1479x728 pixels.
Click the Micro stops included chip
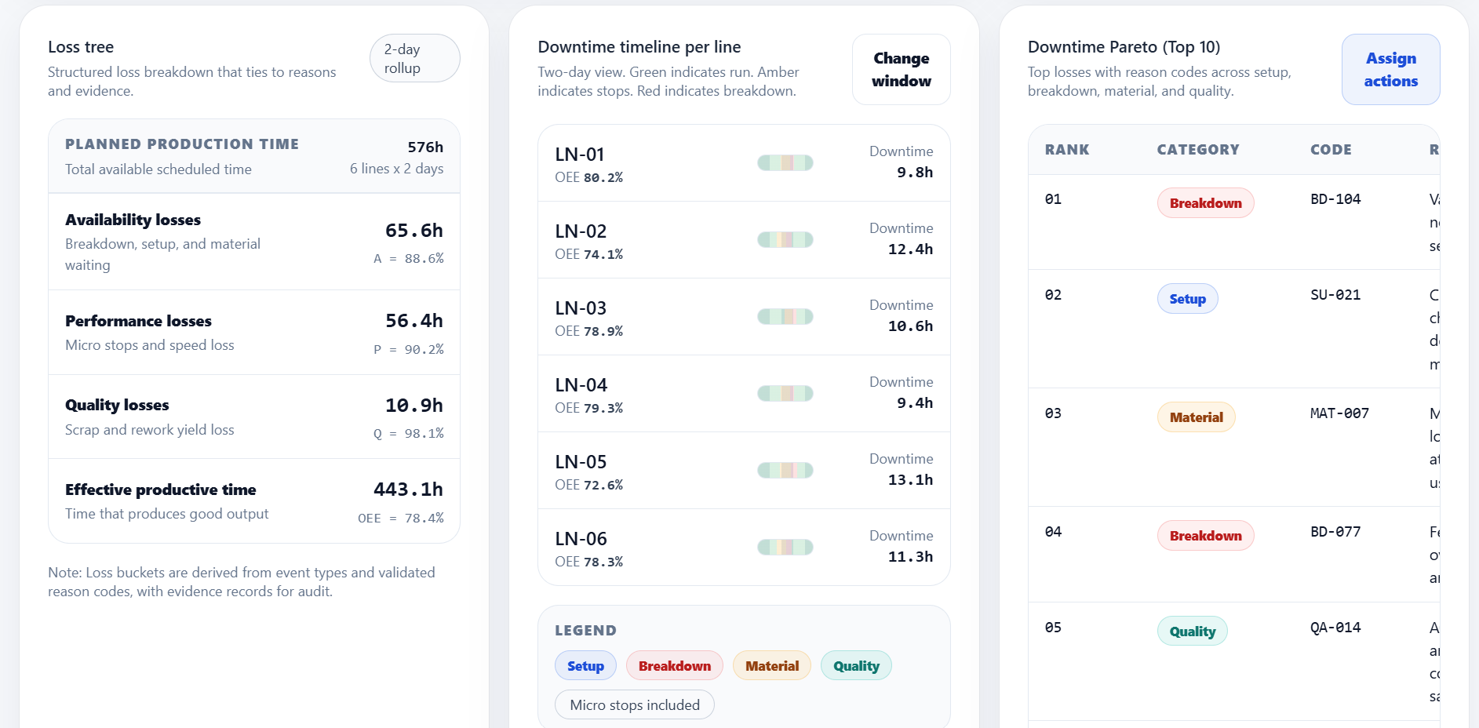pyautogui.click(x=634, y=705)
